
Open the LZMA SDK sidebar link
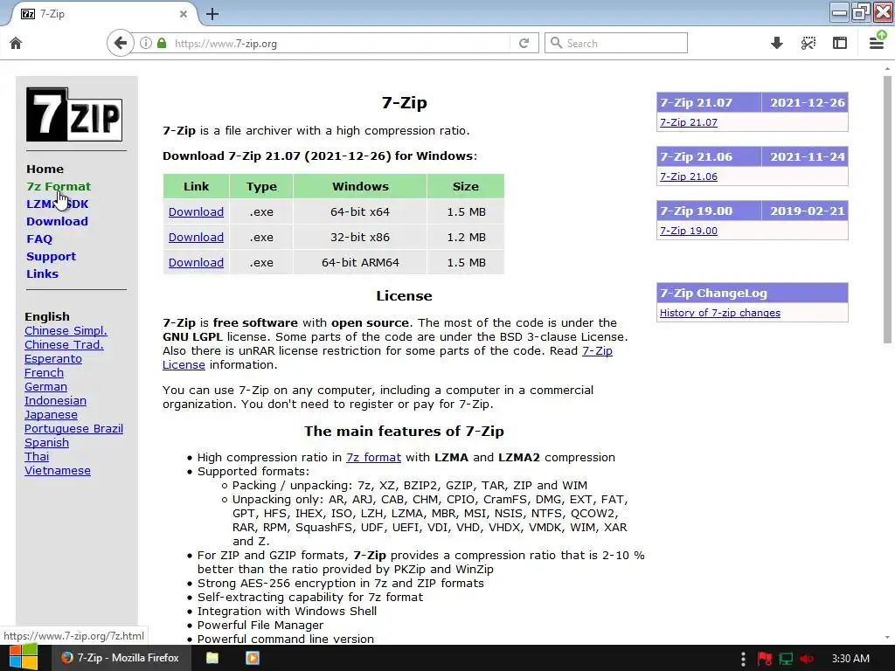coord(57,204)
